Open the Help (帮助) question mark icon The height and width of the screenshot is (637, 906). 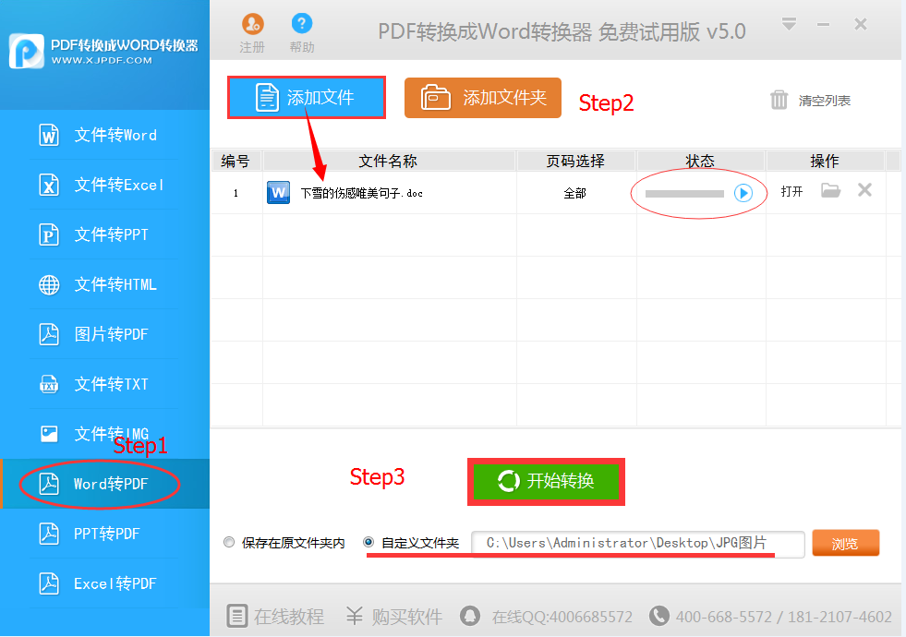301,25
